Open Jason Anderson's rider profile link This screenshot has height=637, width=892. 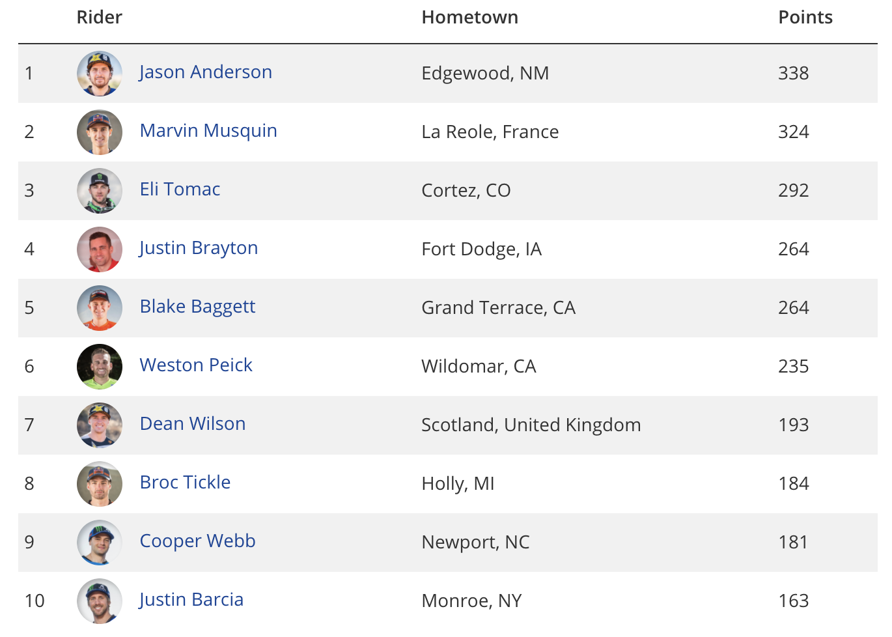point(206,72)
